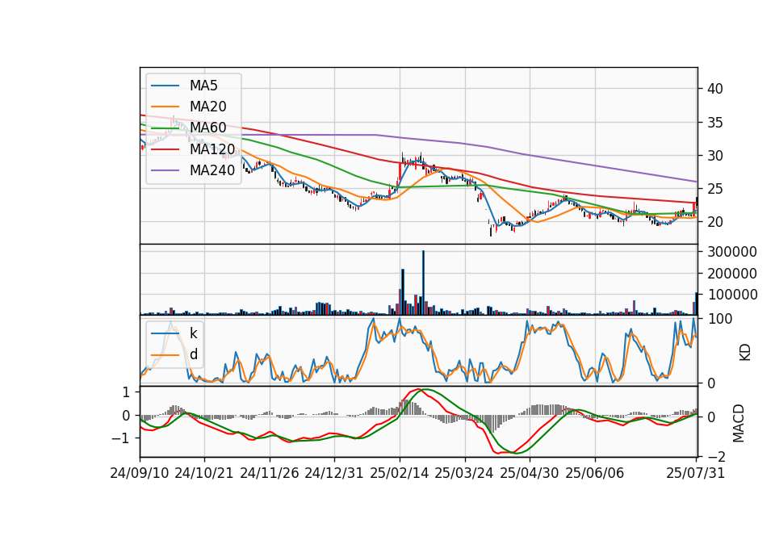Click the 25/06/06 date axis label

595,473
